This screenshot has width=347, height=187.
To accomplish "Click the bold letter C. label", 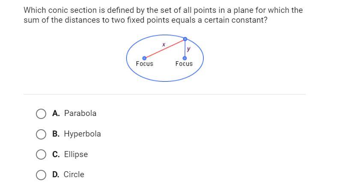I will click(56, 154).
